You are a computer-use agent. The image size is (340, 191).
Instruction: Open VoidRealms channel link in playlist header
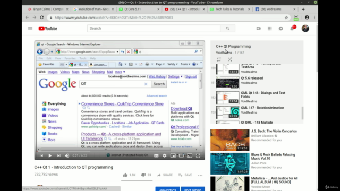click(x=224, y=53)
